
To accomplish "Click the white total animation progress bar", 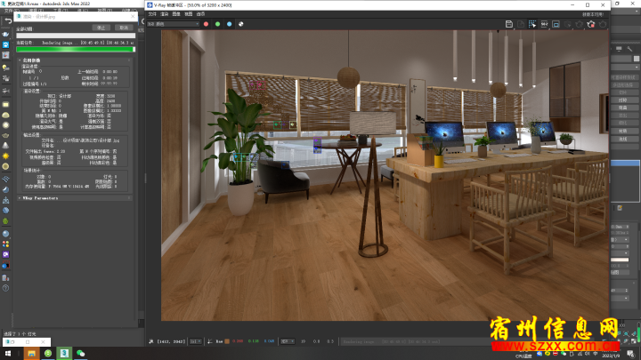I will point(76,36).
